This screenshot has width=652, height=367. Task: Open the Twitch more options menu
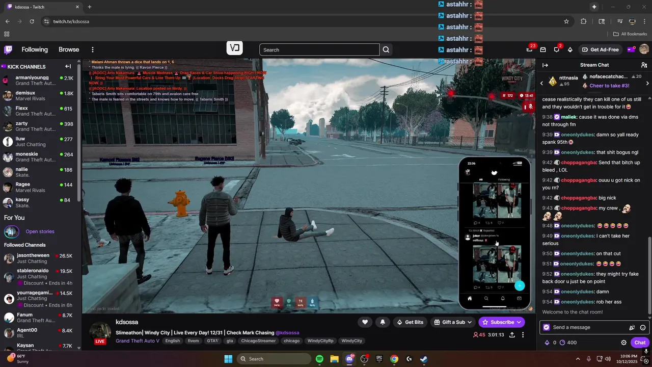click(93, 49)
